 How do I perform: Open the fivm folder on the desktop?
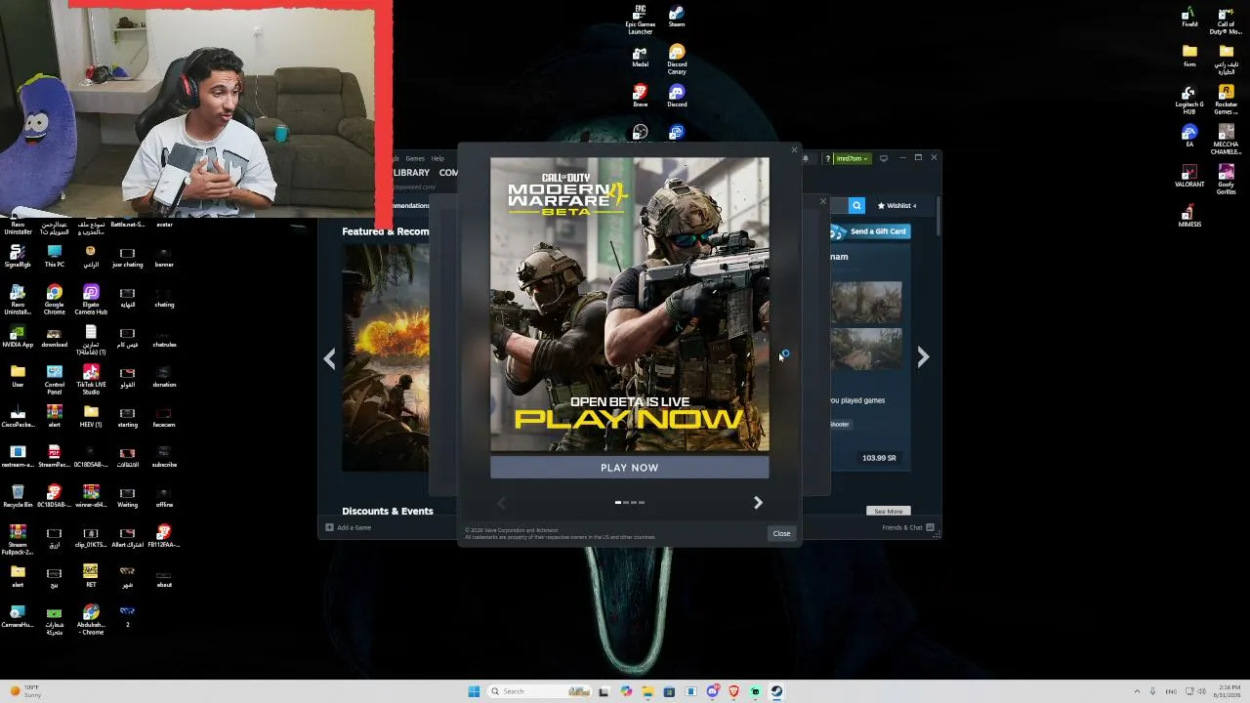tap(1189, 57)
